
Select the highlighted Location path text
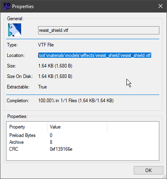coord(94,55)
